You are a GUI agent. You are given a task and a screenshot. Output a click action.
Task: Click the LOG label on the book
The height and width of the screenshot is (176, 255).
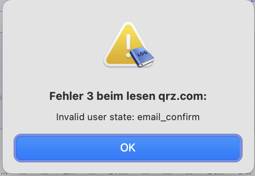142,53
